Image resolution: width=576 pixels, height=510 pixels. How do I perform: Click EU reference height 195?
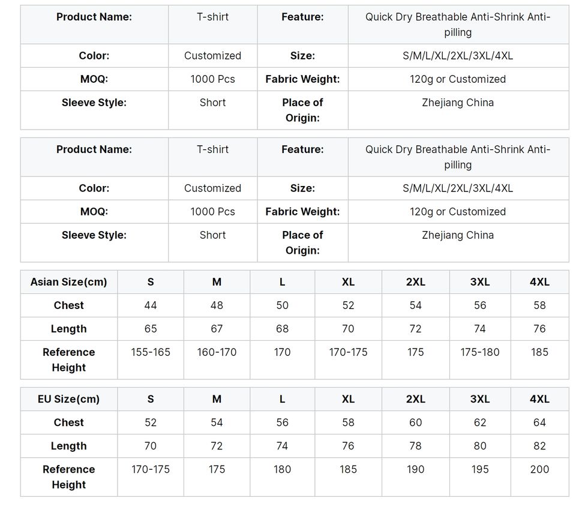pyautogui.click(x=480, y=469)
